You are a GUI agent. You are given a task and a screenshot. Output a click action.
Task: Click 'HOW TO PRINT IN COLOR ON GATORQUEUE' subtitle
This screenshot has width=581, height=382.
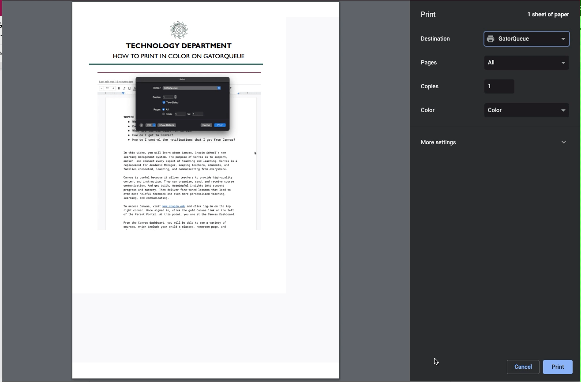point(178,56)
